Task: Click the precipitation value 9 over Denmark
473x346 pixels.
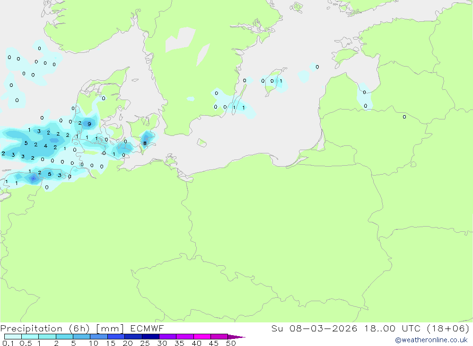Action: tap(89, 124)
